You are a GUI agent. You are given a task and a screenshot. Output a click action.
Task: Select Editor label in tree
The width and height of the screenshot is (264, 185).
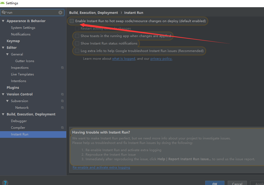tap(11, 48)
